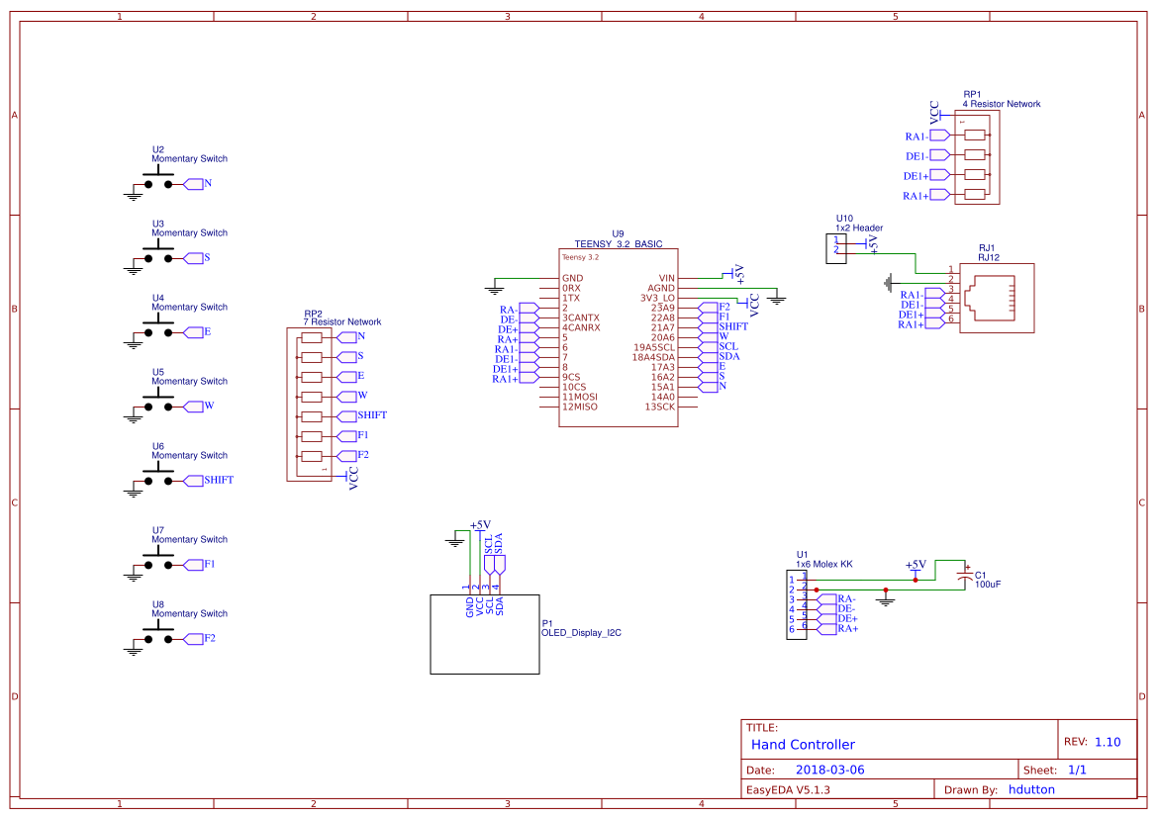
Task: Click the ground symbol below U10
Action: point(888,285)
